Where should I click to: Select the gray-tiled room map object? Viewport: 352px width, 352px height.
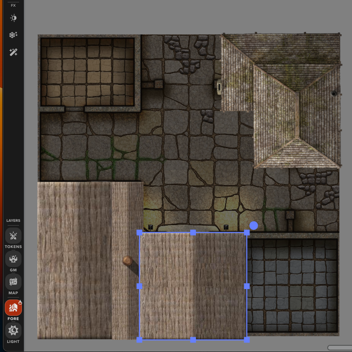(x=293, y=284)
